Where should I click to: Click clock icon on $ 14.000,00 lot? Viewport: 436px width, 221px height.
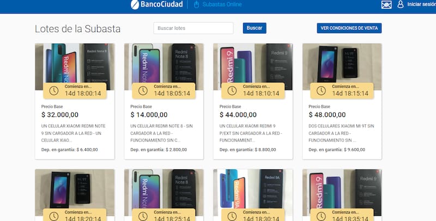(x=143, y=90)
